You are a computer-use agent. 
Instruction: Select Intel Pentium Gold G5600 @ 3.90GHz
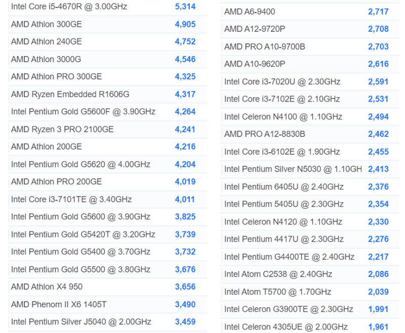click(x=80, y=217)
